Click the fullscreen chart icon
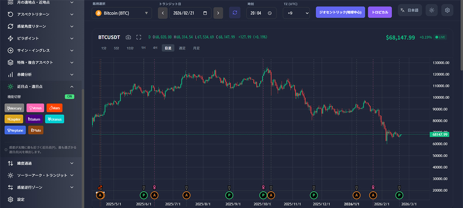This screenshot has width=463, height=208. point(139,37)
